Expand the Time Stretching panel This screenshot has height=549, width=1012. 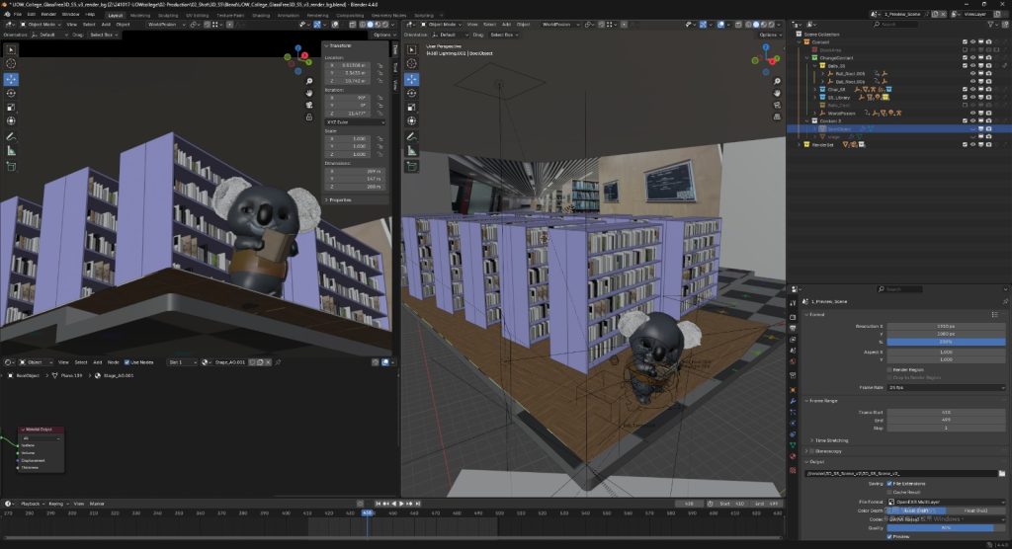830,440
